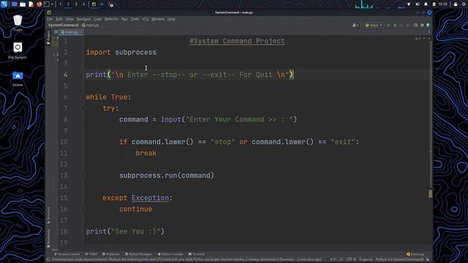Click the Home folder desktop icon
The image size is (468, 263).
[x=18, y=79]
